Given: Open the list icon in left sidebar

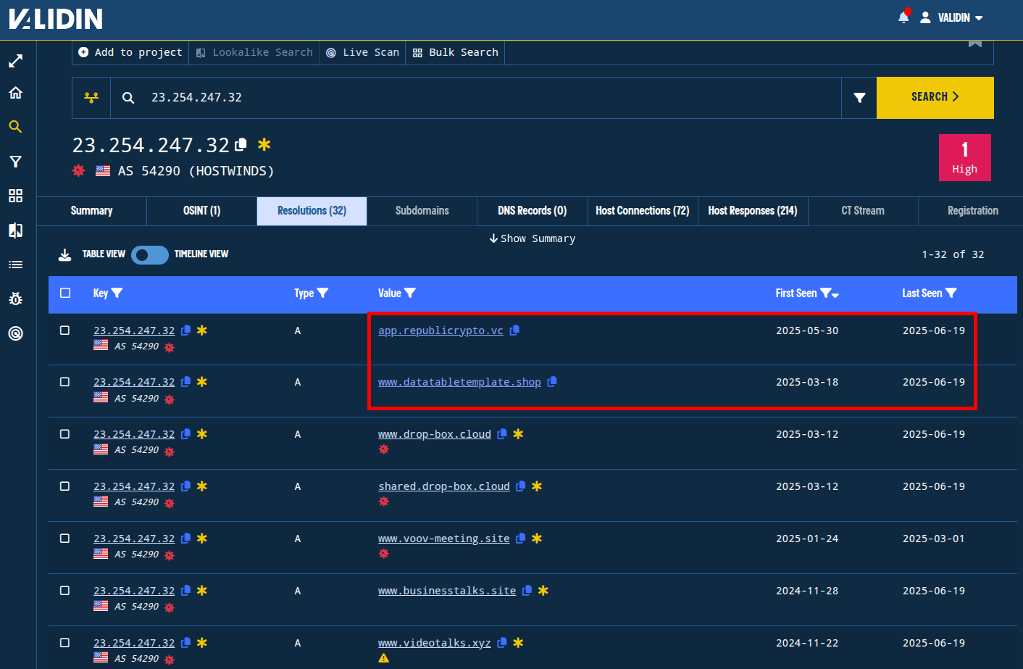Looking at the screenshot, I should coord(15,265).
